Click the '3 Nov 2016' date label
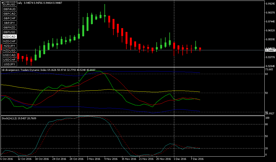 (94, 159)
